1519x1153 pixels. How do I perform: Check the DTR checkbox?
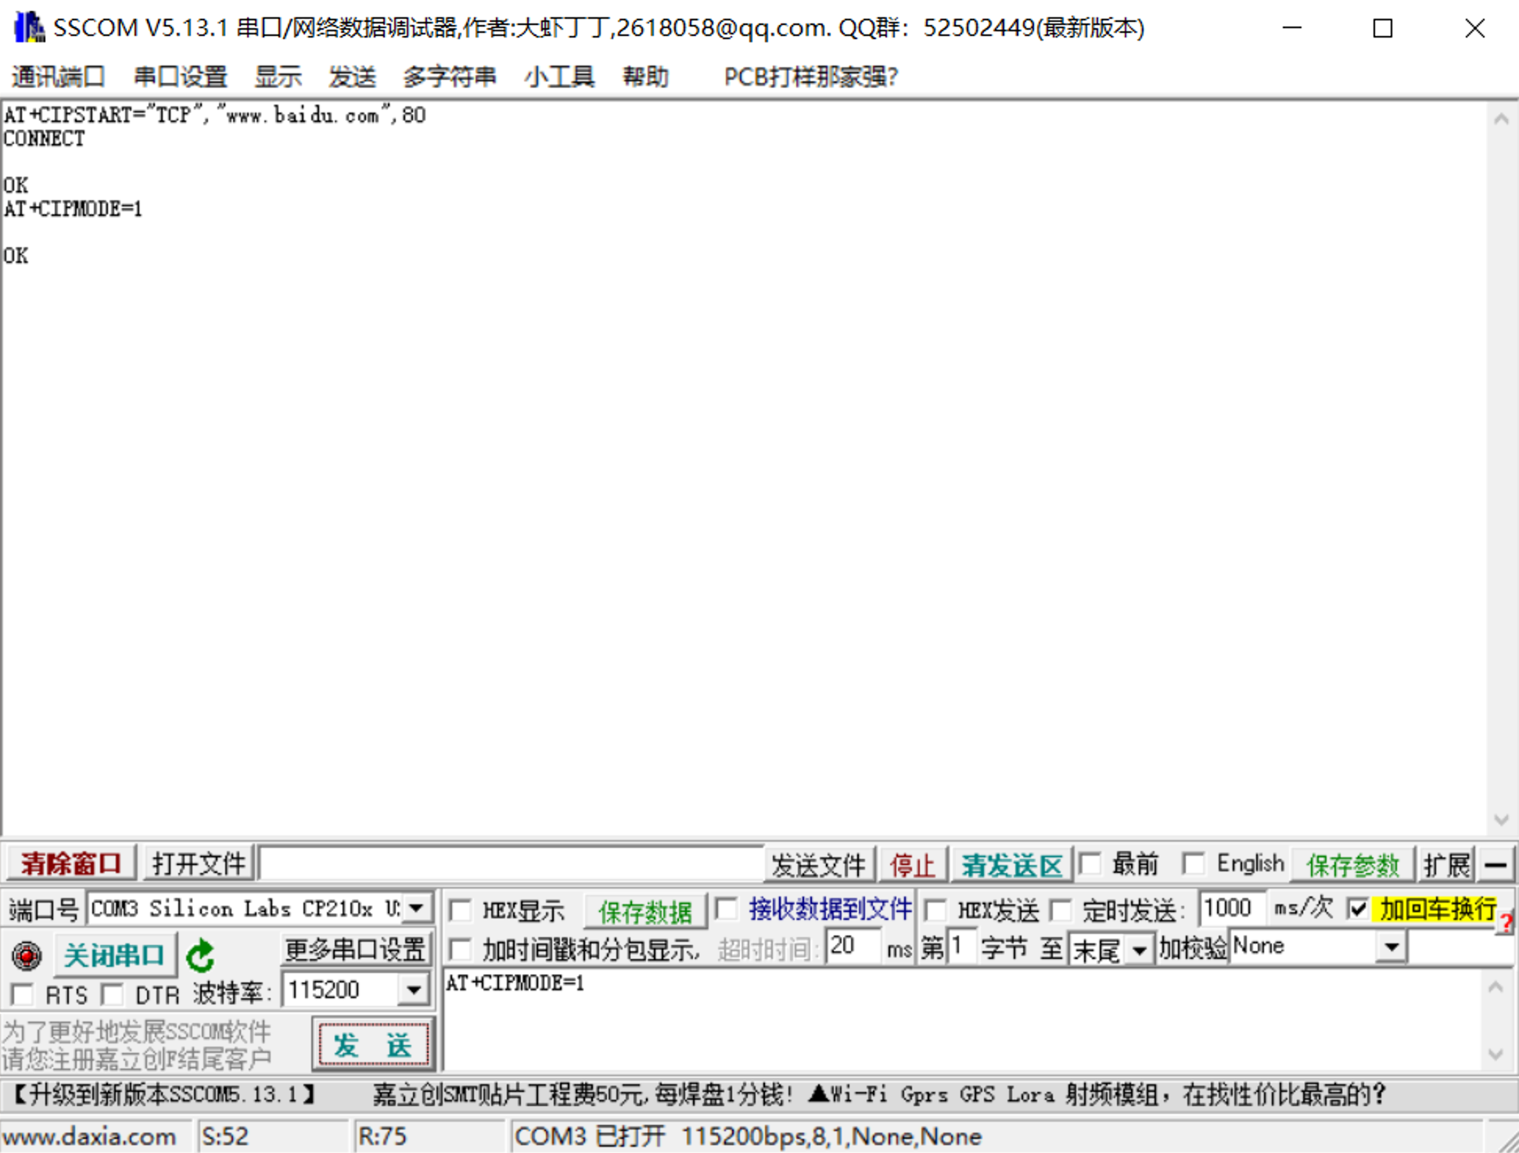click(x=113, y=994)
